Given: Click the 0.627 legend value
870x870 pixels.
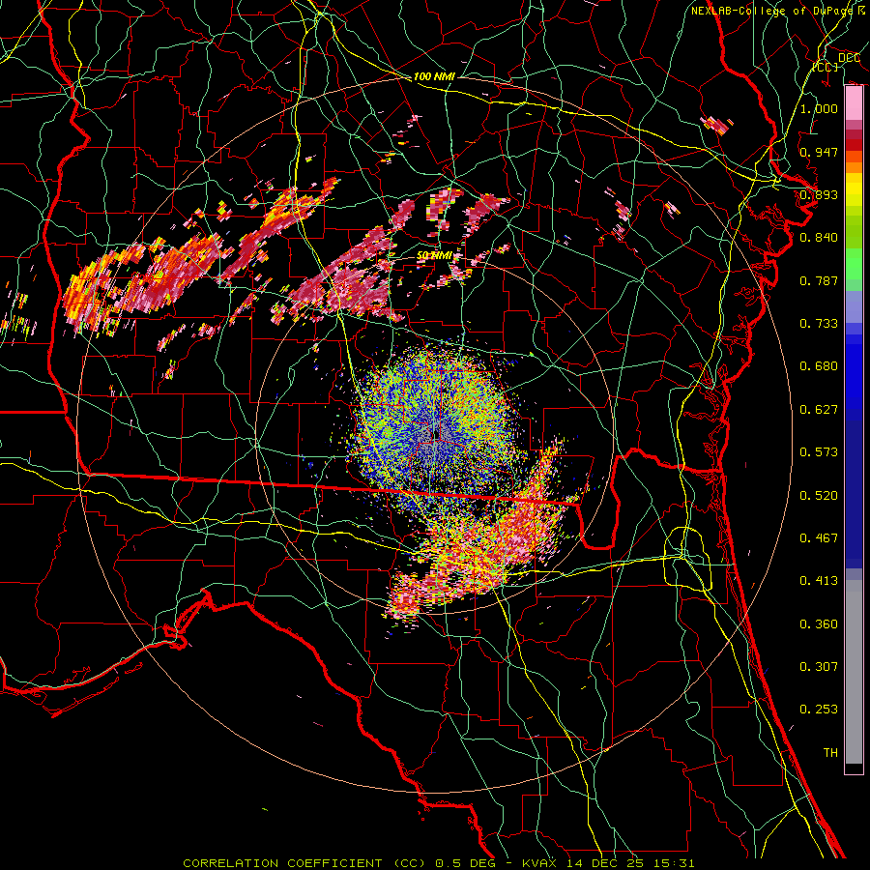Looking at the screenshot, I should coord(819,410).
